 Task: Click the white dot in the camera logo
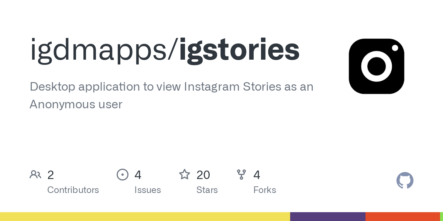click(x=395, y=48)
